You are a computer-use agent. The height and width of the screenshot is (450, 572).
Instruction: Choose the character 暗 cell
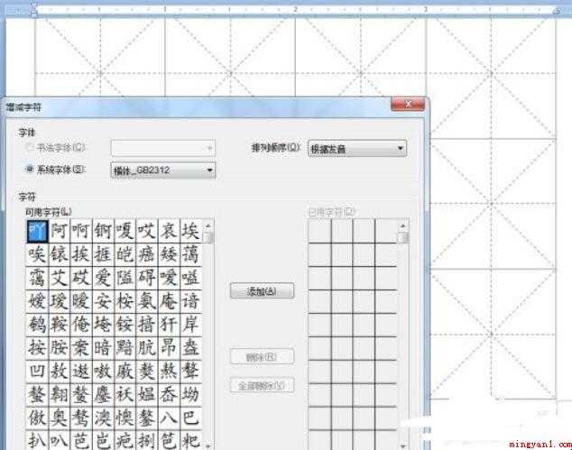point(103,348)
